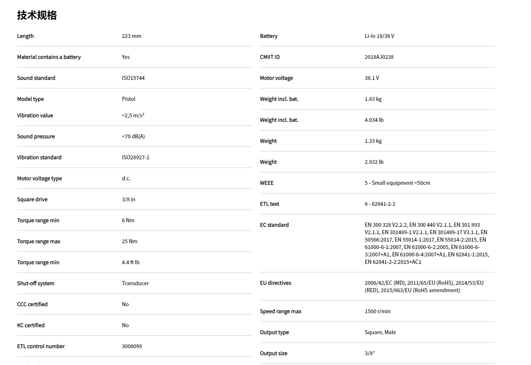Click the WEEE row label

tap(267, 183)
